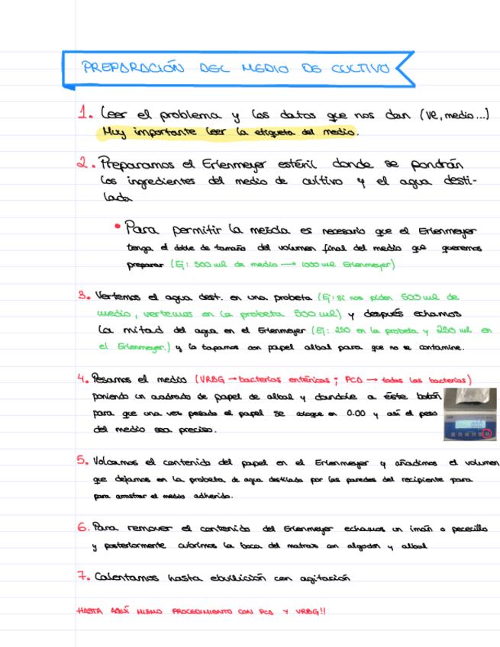The image size is (500, 647).
Task: Click the red note 'HASTA AQUÍ MISMO PROCEDIMIENTO CON PCA Y VRBG!!'
Action: coord(201,611)
